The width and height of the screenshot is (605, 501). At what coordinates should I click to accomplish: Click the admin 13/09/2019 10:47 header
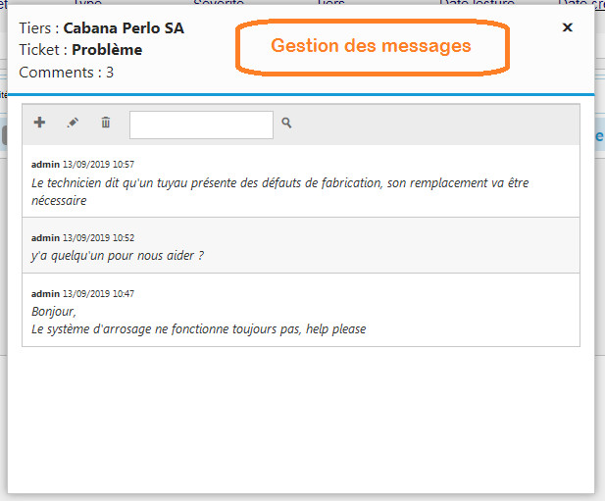82,293
